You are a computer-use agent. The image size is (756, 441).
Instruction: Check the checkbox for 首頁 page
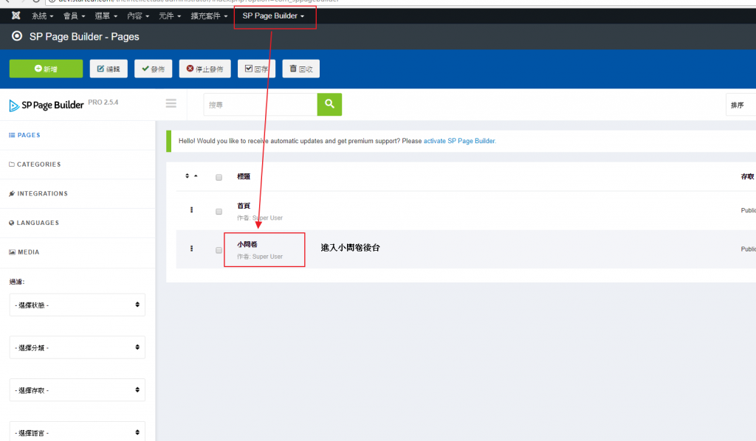tap(219, 212)
